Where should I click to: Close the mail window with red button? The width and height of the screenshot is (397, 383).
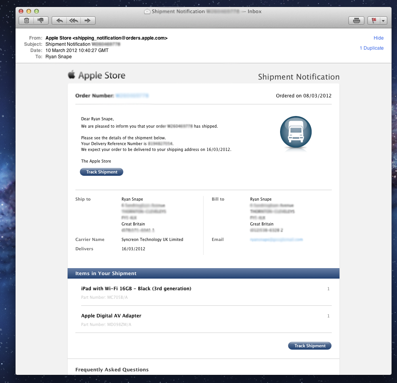pyautogui.click(x=21, y=11)
